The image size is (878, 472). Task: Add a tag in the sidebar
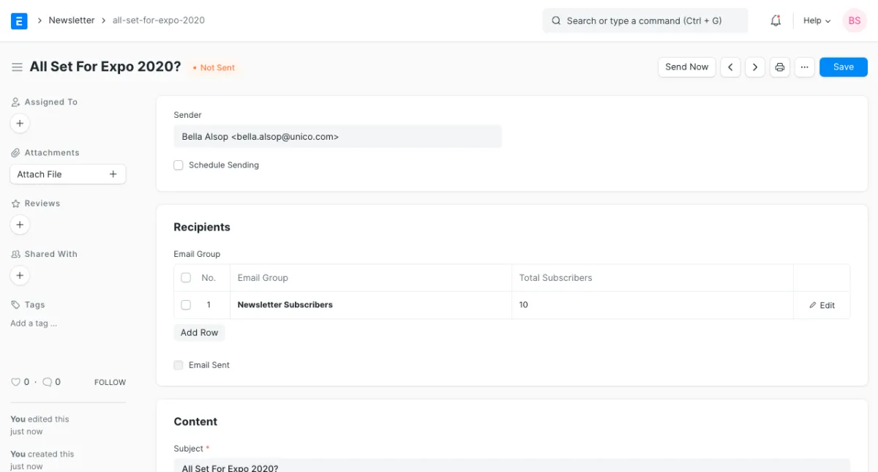click(34, 323)
